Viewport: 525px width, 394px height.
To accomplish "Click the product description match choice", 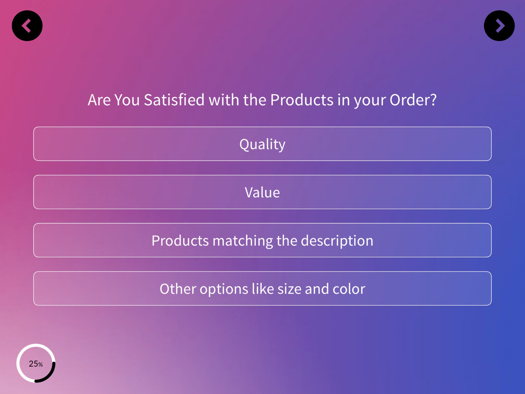I will tap(262, 240).
